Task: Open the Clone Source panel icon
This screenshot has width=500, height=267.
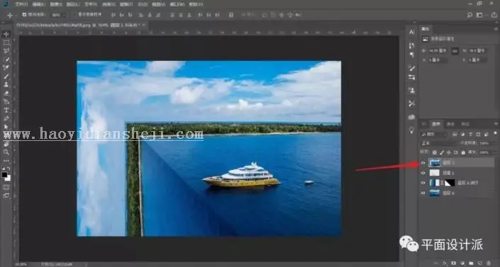Action: pyautogui.click(x=411, y=91)
